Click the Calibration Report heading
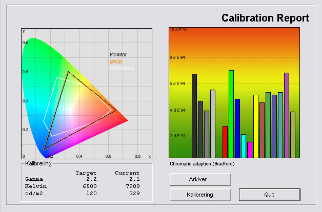This screenshot has width=322, height=212. [265, 18]
